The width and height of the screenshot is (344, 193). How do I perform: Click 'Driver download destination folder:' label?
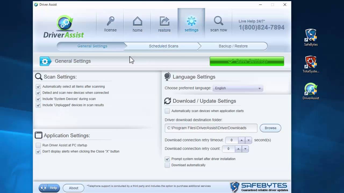coord(193,120)
